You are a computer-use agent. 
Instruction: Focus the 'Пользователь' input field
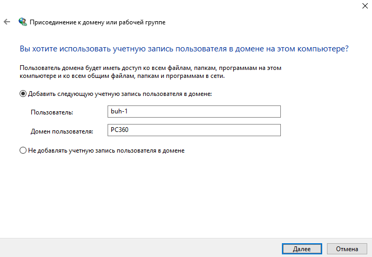193,112
